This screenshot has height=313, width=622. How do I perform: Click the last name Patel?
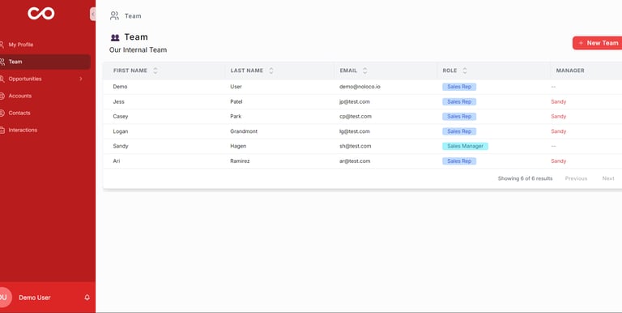236,101
